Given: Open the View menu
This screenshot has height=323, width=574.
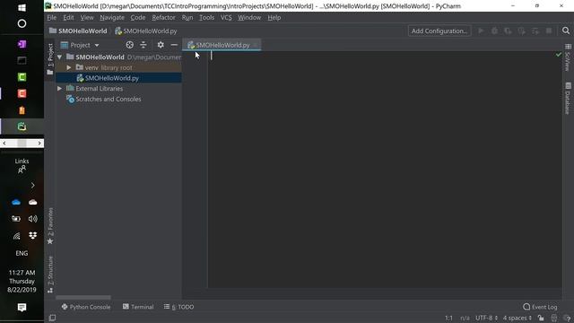Looking at the screenshot, I should (87, 18).
